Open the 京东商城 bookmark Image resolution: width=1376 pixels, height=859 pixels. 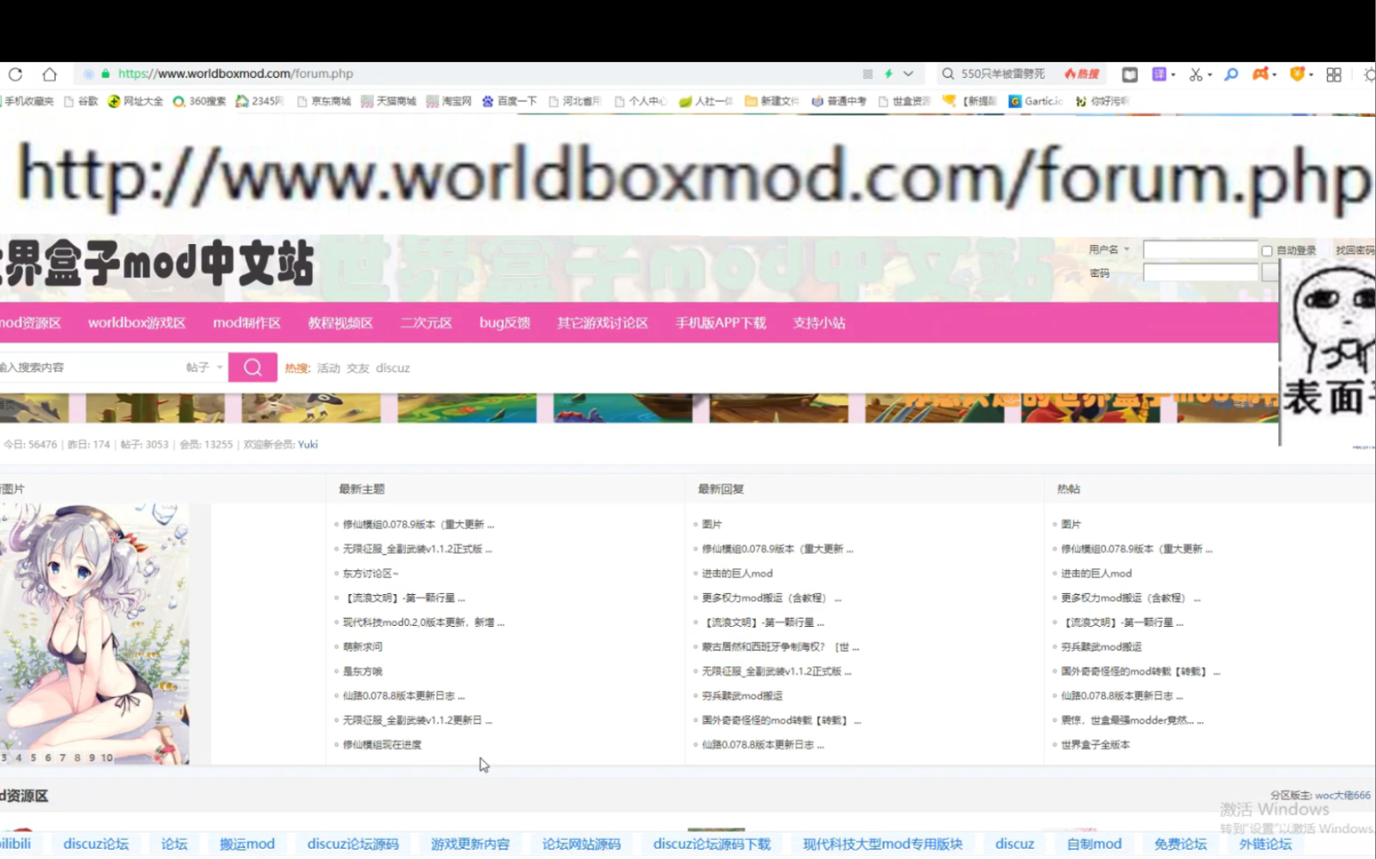(x=324, y=101)
